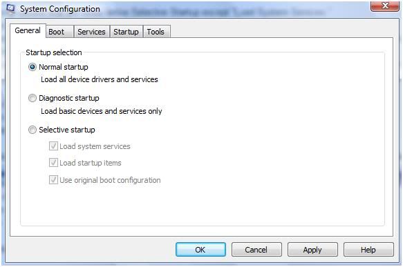Screen dimensions: 403x267
Task: Select the General tab
Action: click(x=28, y=31)
